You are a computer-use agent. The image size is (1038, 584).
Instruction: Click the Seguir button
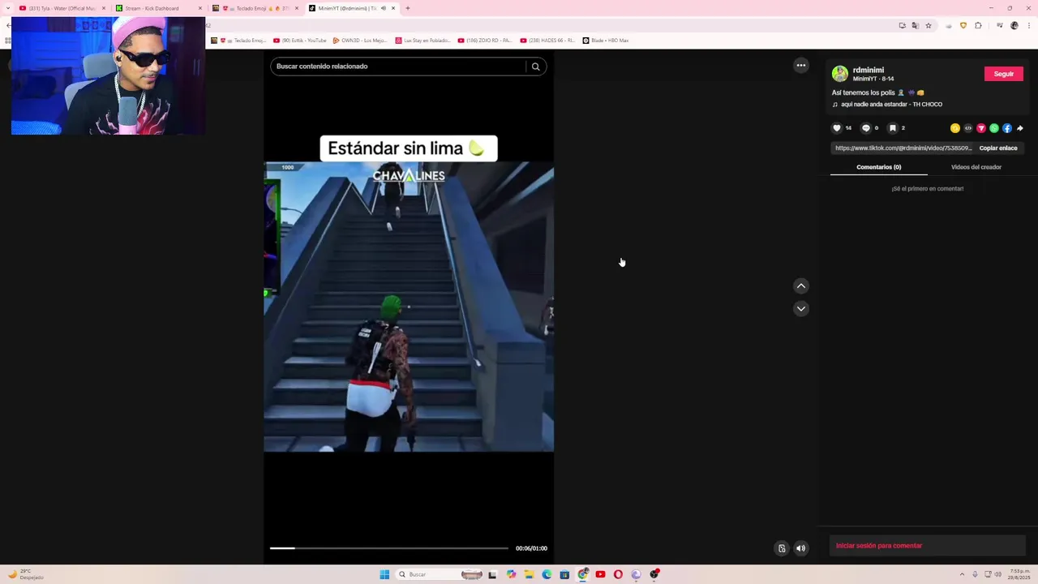(1004, 74)
